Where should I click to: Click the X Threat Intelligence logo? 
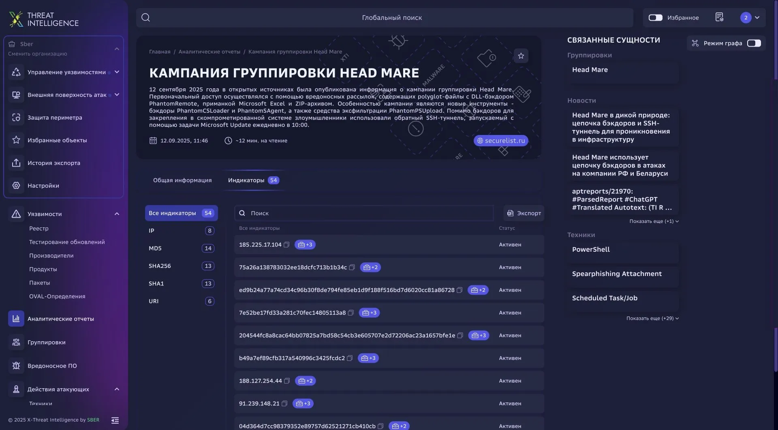click(x=44, y=19)
